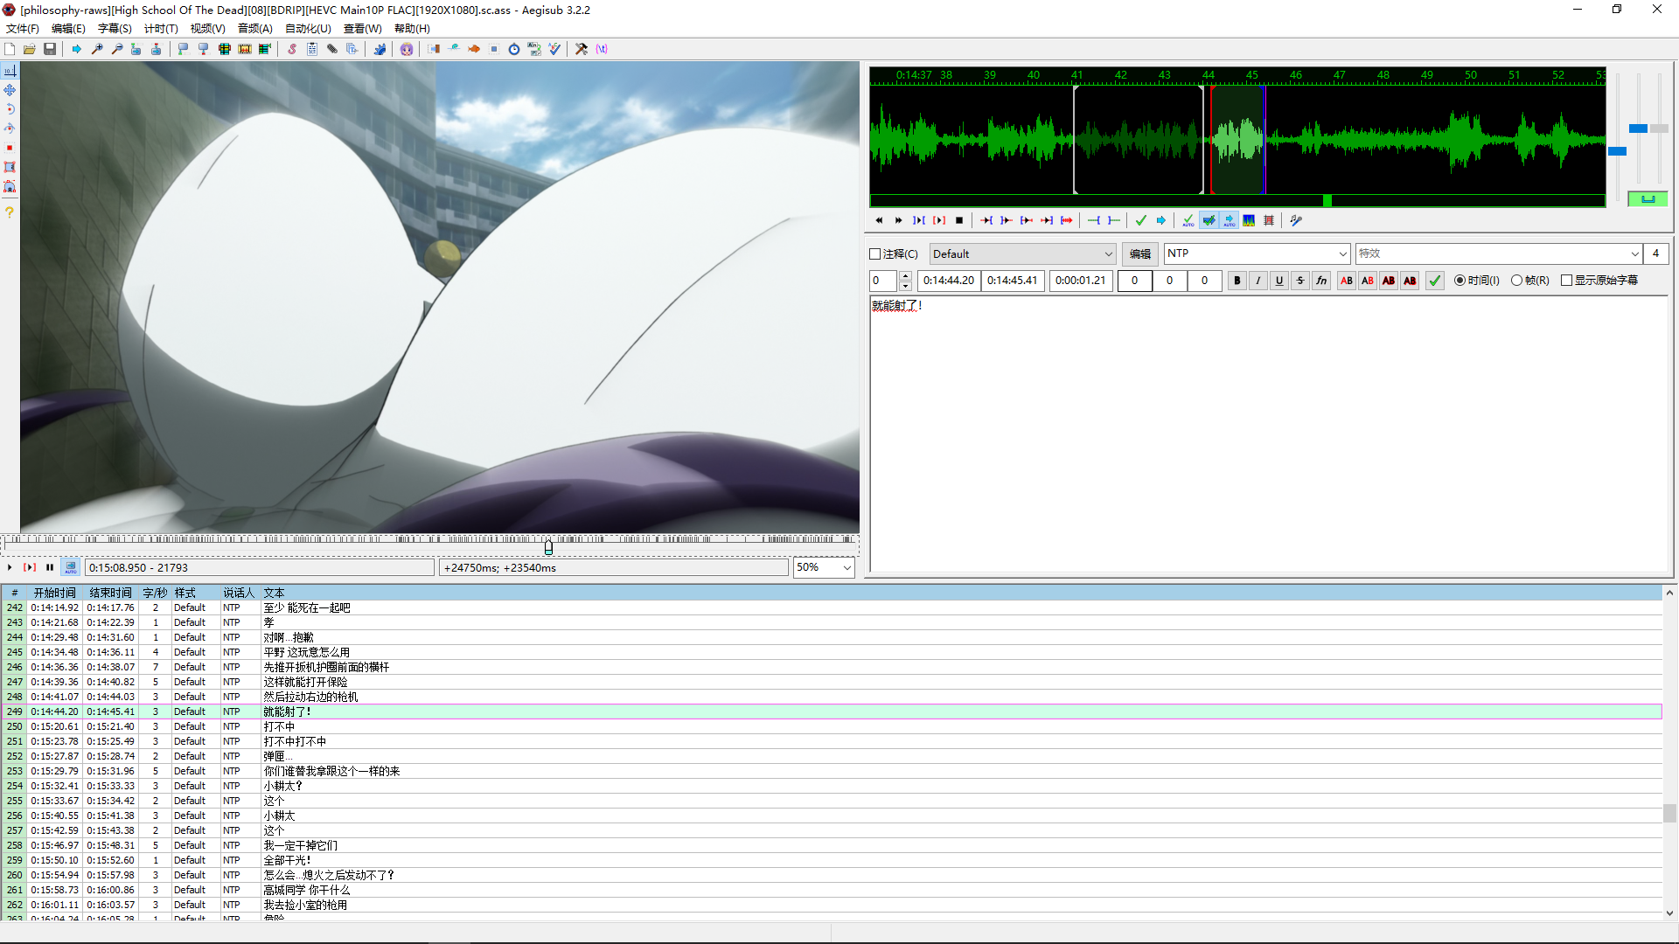
Task: Apply underline formatting button
Action: (1279, 281)
